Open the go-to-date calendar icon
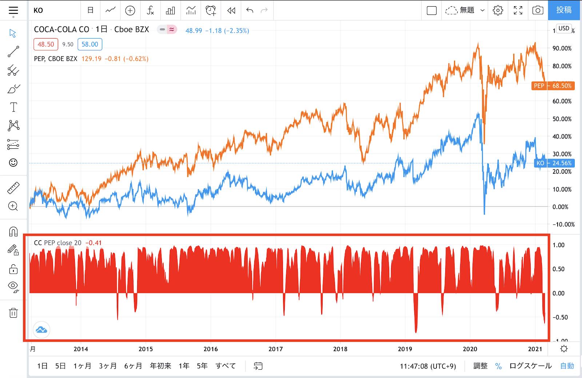 tap(258, 366)
